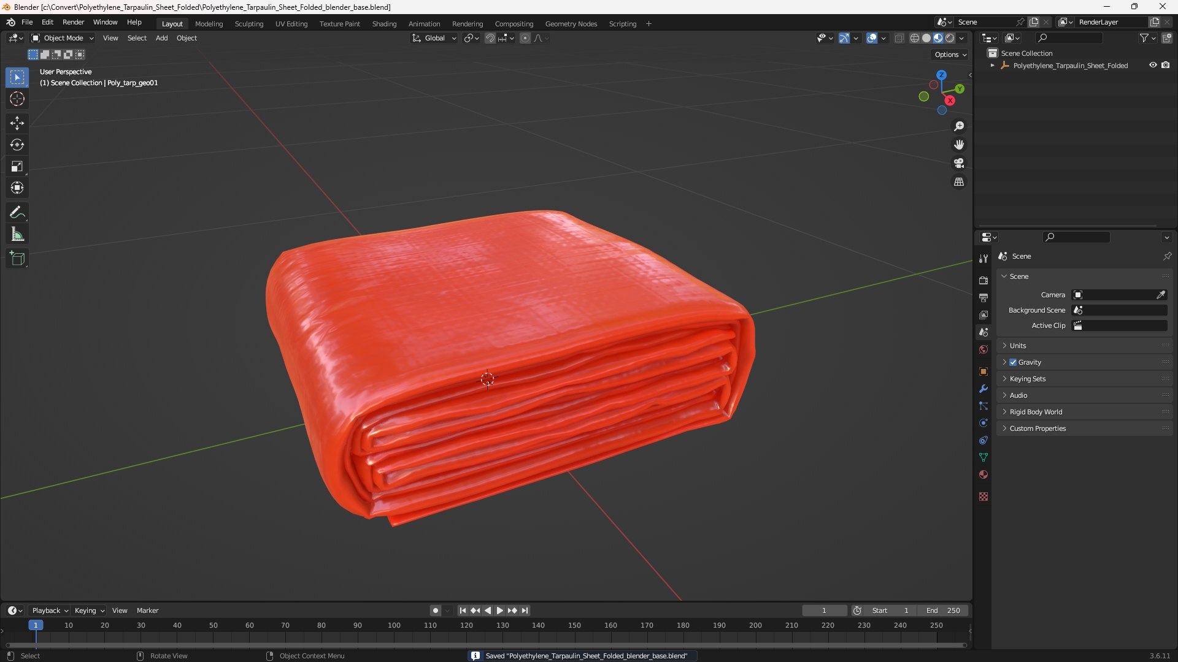1178x662 pixels.
Task: Select the Cursor tool in toolbar
Action: [x=17, y=99]
